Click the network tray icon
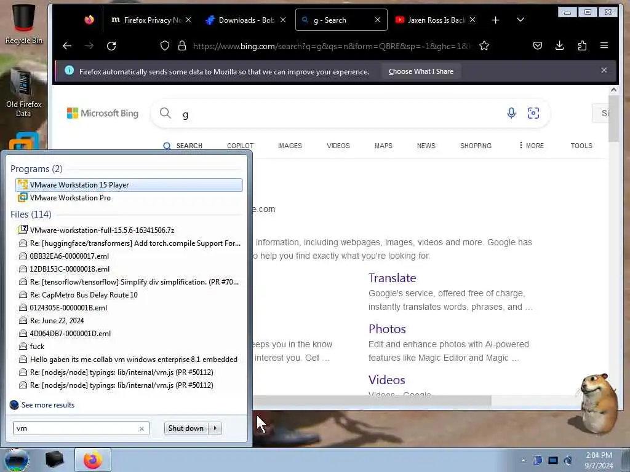The height and width of the screenshot is (472, 630). coord(553,460)
